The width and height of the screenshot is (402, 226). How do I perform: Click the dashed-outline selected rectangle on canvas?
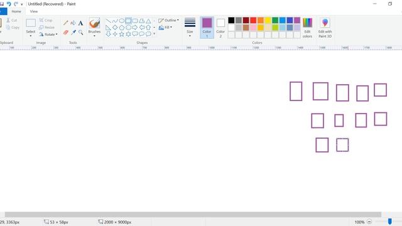click(342, 145)
